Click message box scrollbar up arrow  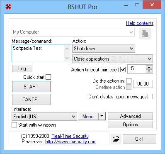point(67,49)
